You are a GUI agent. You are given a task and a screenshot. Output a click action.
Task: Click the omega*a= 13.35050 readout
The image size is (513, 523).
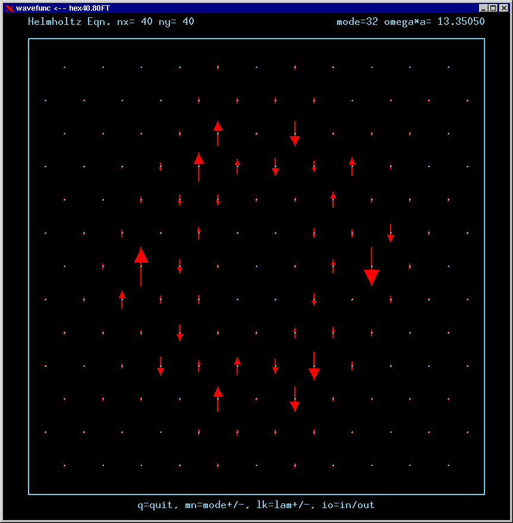[434, 22]
